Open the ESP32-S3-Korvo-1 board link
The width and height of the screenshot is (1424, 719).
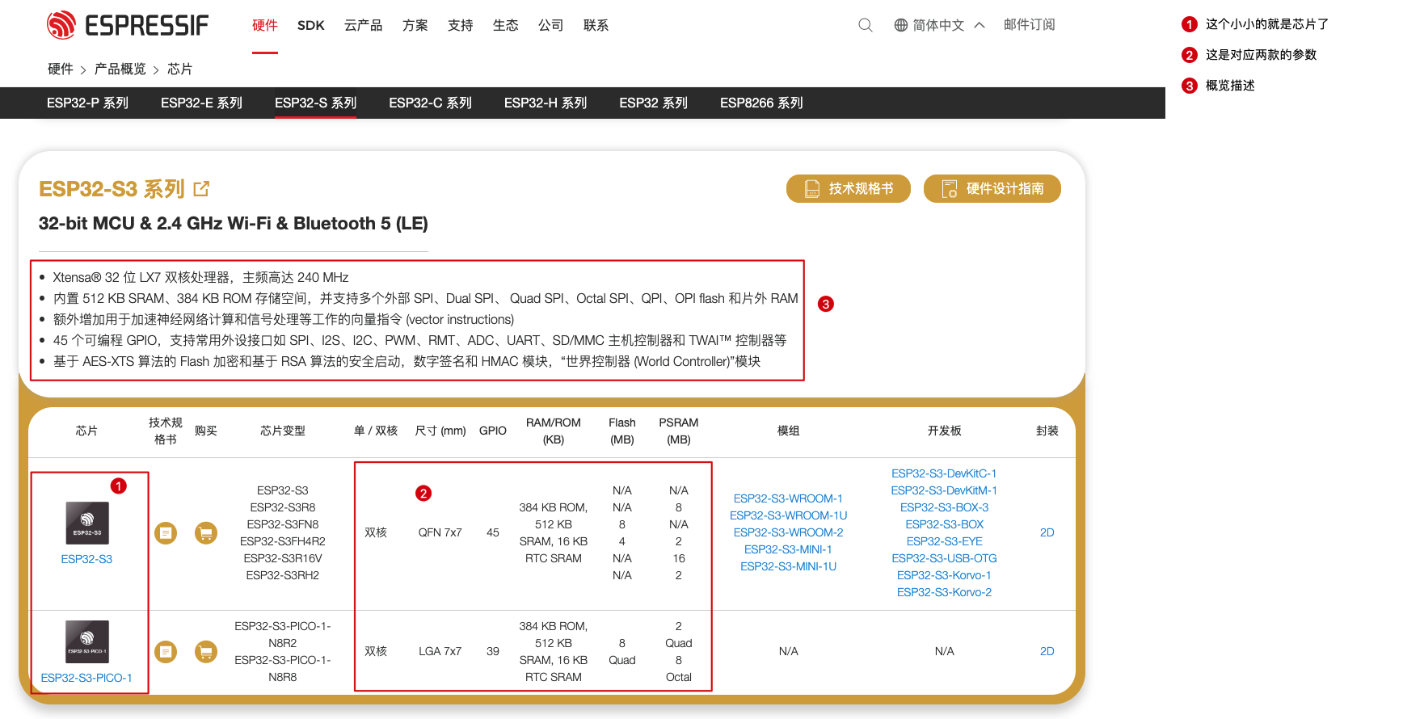pos(945,575)
